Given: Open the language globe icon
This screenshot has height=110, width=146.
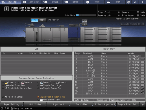Looking at the screenshot, I should [128, 2].
